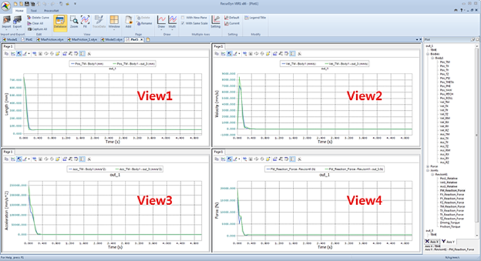The image size is (481, 261).
Task: Select the Zoom tool in View group
Action: pos(74,22)
